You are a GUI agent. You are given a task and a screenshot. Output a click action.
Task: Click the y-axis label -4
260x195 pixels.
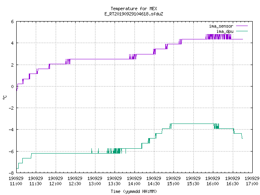point(11,130)
